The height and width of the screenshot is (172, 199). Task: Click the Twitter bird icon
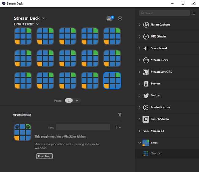click(x=146, y=95)
